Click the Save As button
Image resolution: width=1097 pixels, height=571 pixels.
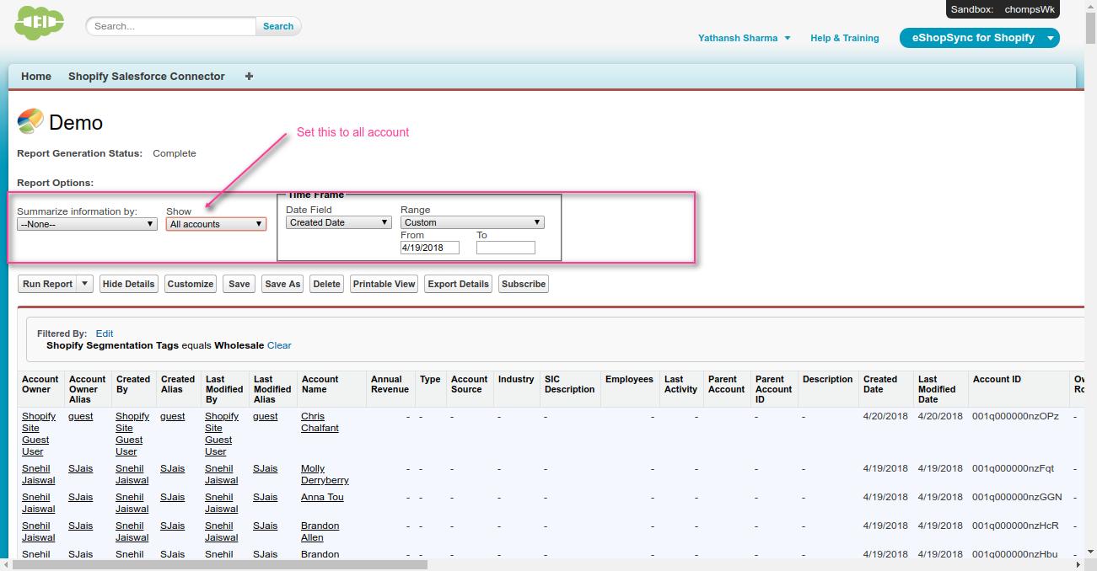(x=282, y=284)
